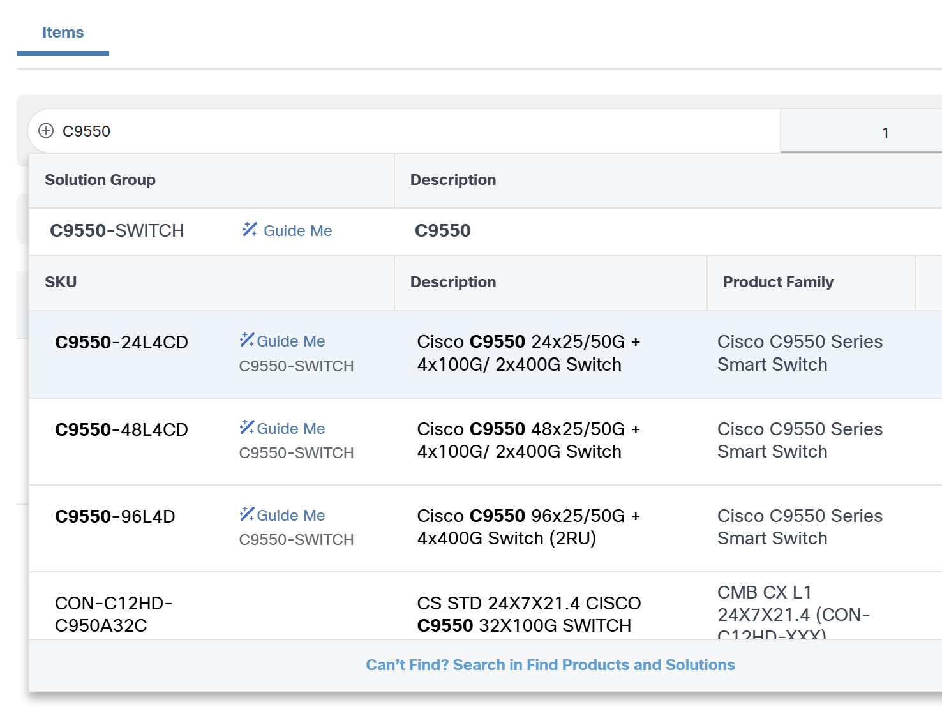942x716 pixels.
Task: Click the wand icon in C9550-96L4D row
Action: [247, 514]
